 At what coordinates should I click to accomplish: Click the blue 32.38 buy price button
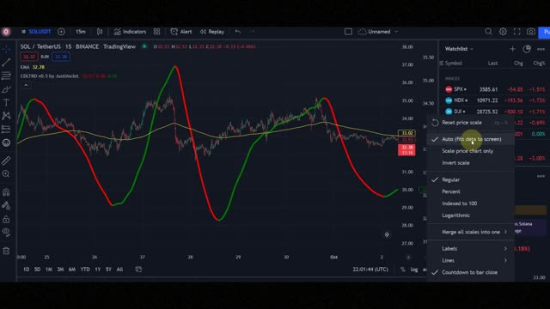tap(61, 57)
